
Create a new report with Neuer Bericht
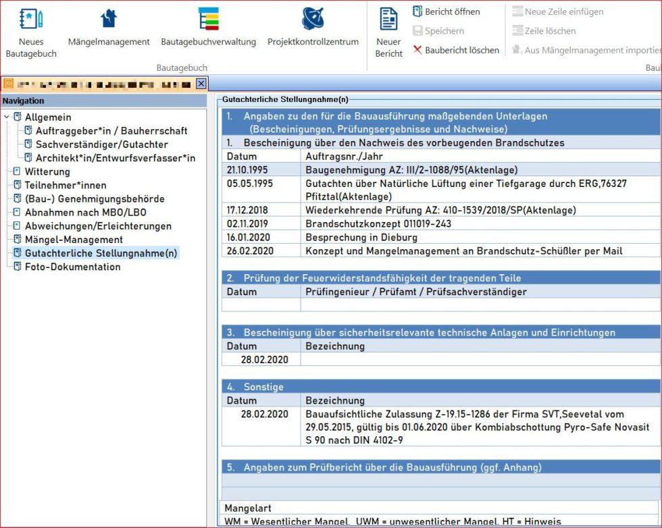click(388, 19)
